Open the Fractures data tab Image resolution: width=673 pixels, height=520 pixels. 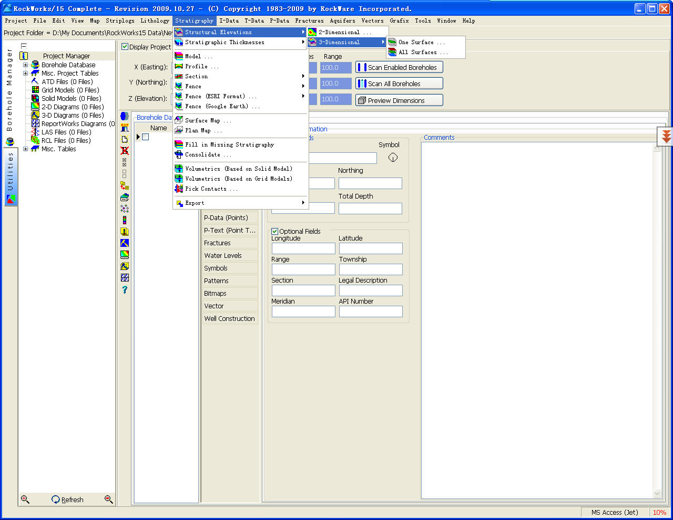point(230,243)
